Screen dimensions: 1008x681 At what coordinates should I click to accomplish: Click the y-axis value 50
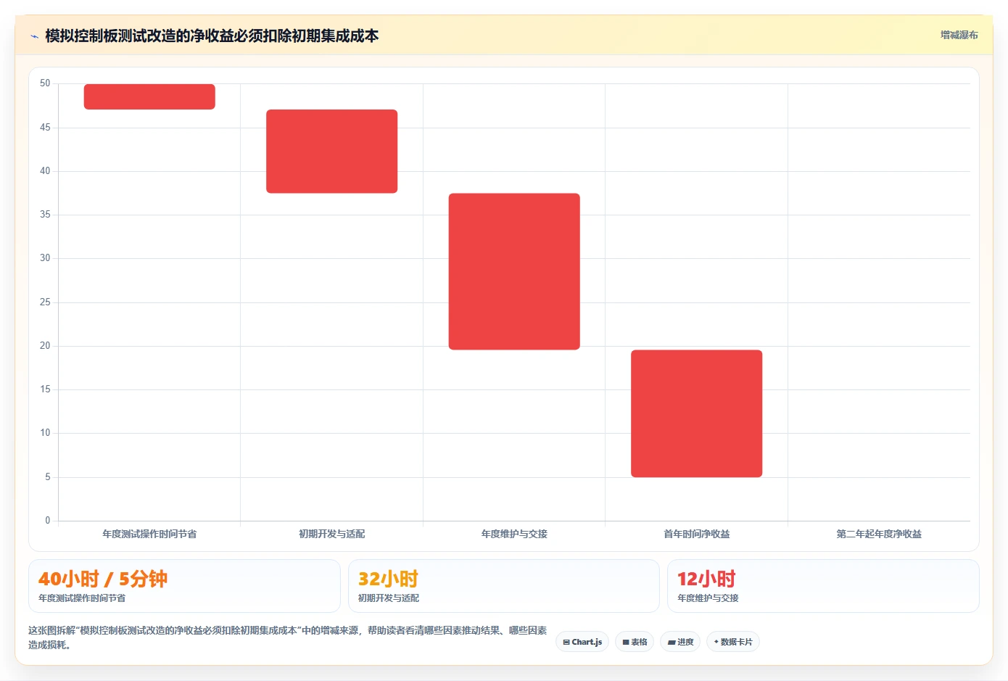coord(45,83)
